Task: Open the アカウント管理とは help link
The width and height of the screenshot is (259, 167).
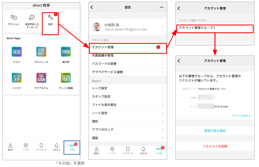Action: point(241,116)
